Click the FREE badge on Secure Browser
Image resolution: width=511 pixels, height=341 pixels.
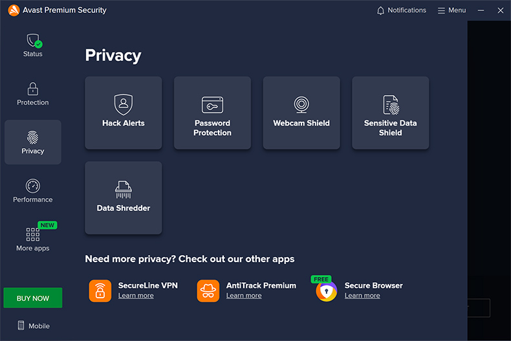(x=321, y=280)
